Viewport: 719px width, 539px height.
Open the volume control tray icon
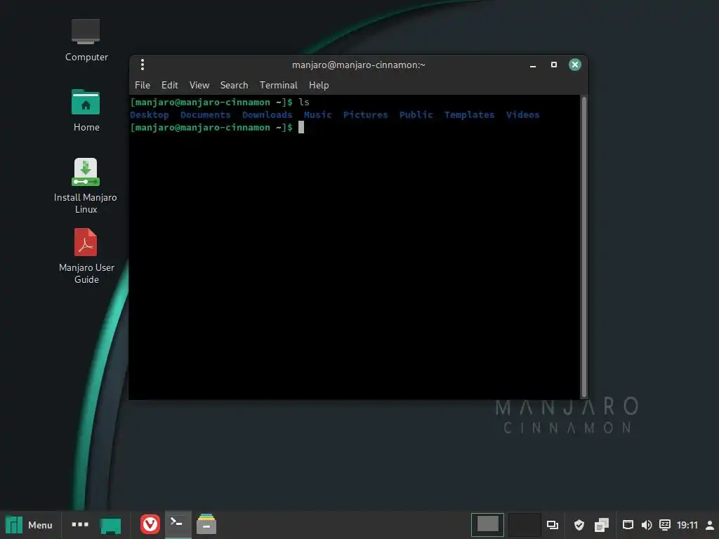pyautogui.click(x=647, y=525)
